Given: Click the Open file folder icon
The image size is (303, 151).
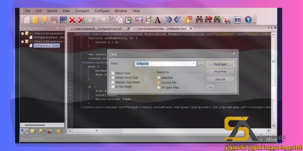Looking at the screenshot, I should tap(36, 20).
